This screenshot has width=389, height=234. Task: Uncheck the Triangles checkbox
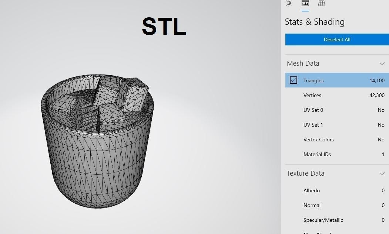click(293, 80)
